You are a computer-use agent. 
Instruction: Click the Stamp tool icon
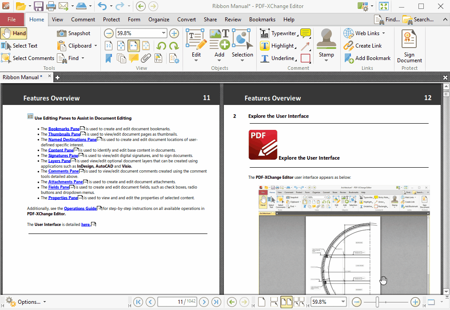326,38
